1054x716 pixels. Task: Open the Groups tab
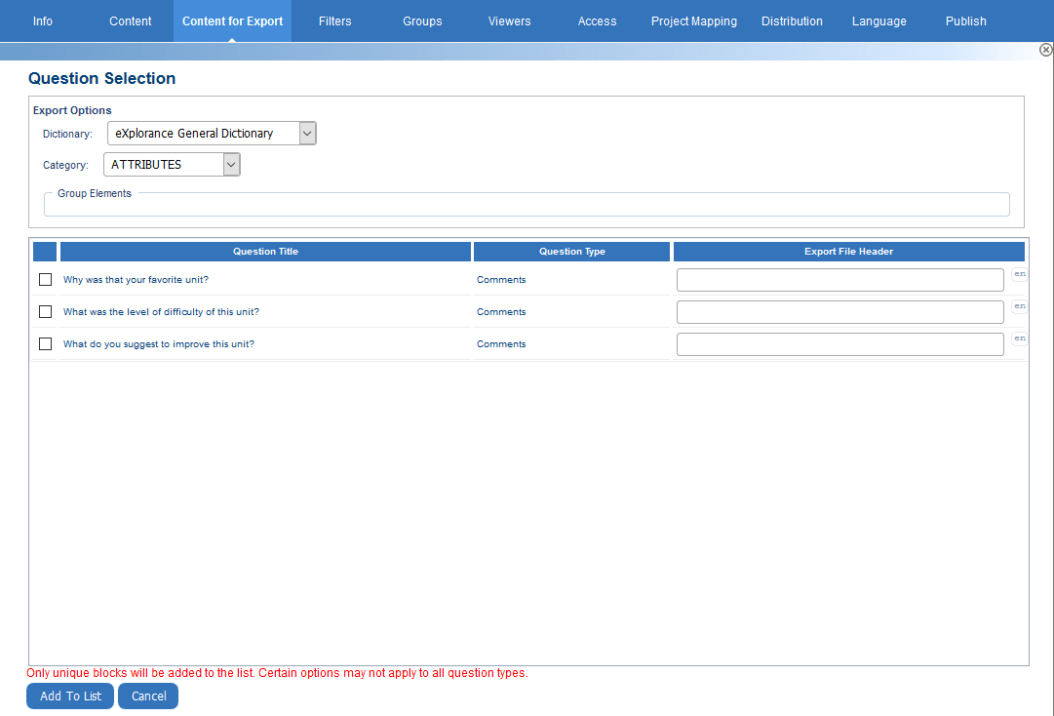[422, 20]
